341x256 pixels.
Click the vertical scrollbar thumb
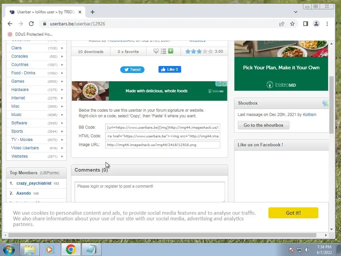(x=331, y=105)
